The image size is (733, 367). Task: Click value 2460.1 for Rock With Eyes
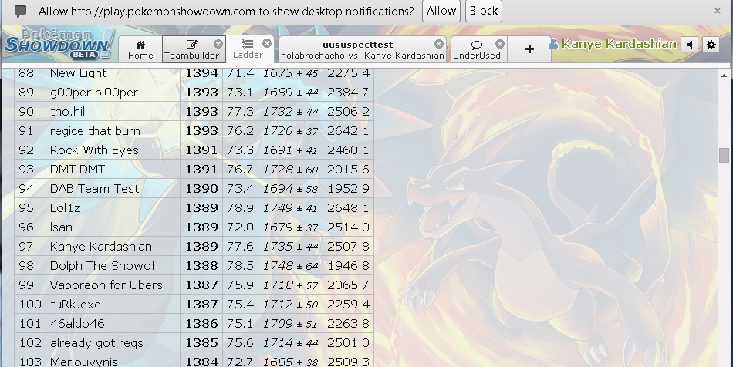click(348, 150)
